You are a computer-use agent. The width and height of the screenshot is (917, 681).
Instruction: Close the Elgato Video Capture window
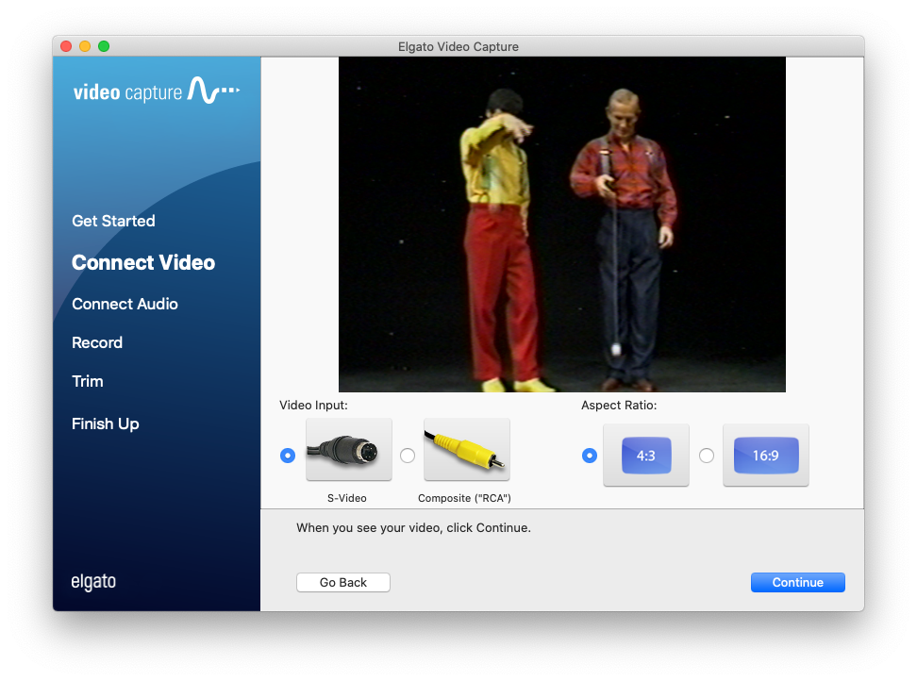coord(66,46)
